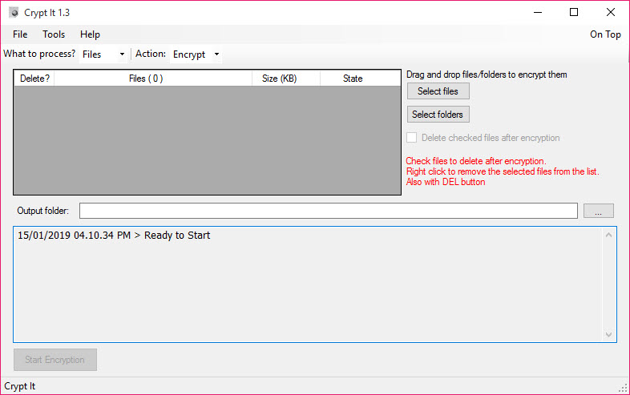Click the Start Encryption button
Viewport: 630px width, 395px height.
click(55, 360)
